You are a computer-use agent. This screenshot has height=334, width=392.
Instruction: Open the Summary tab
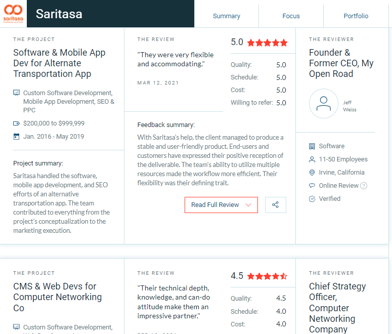pyautogui.click(x=226, y=16)
